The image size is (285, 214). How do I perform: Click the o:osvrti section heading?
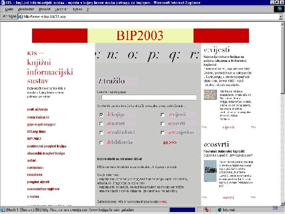216,144
